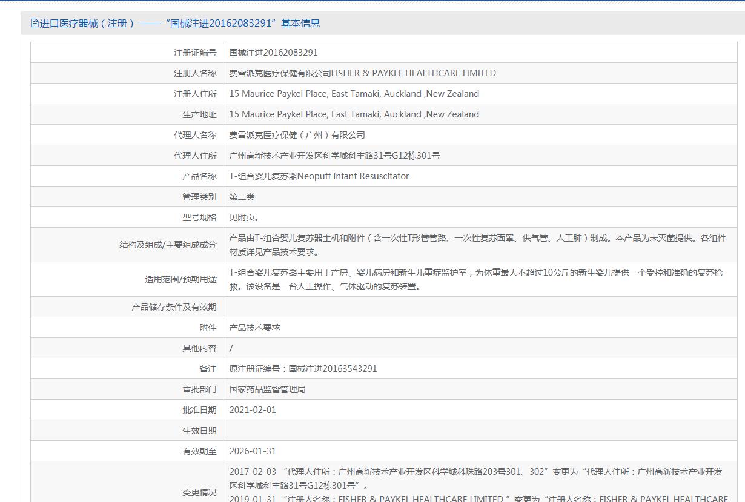
Task: Click the empty 产品储存条件及有效期 value cell
Action: pos(480,307)
